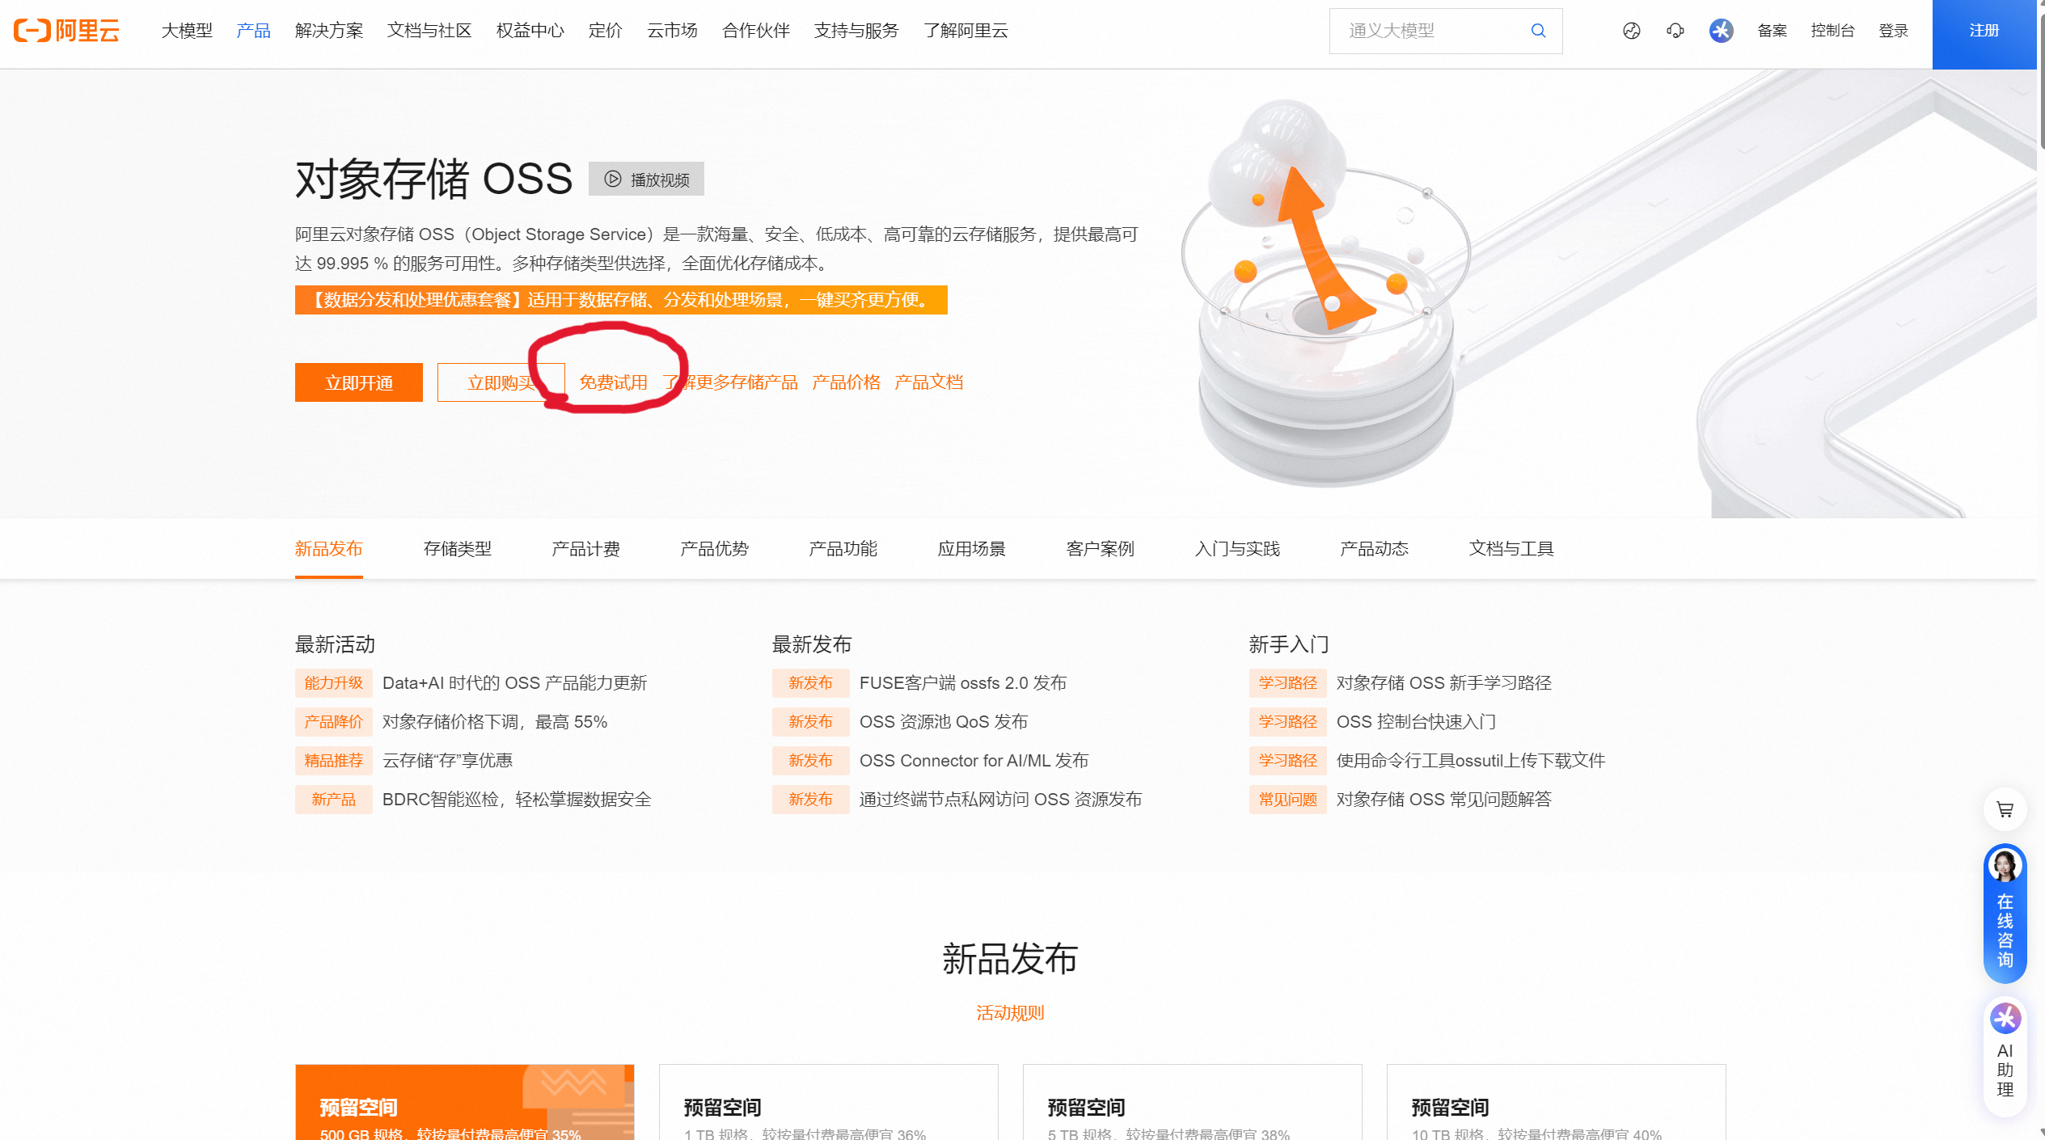The width and height of the screenshot is (2045, 1140).
Task: Click the search magnifier icon
Action: pyautogui.click(x=1537, y=31)
